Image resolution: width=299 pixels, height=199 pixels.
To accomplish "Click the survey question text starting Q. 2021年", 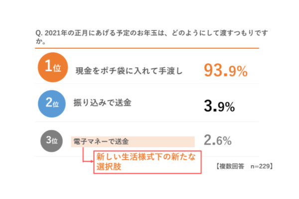I will (x=151, y=37).
